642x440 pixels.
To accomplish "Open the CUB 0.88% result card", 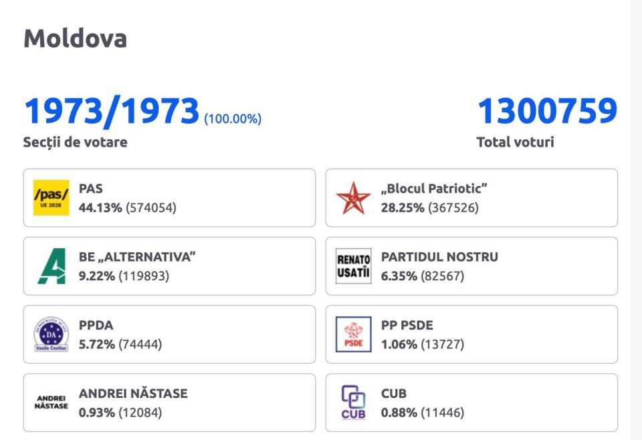I will [x=471, y=403].
